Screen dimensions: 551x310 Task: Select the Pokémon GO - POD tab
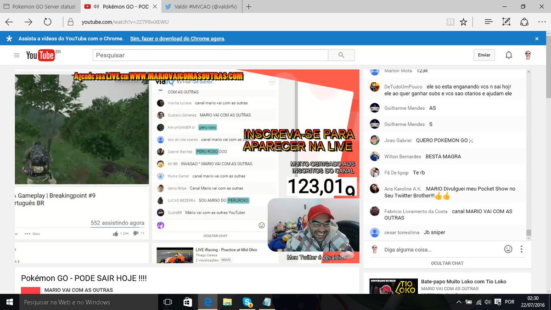pos(121,6)
